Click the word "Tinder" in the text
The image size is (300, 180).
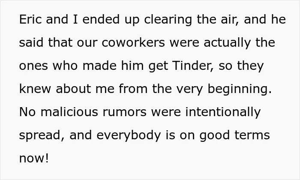pyautogui.click(x=193, y=66)
